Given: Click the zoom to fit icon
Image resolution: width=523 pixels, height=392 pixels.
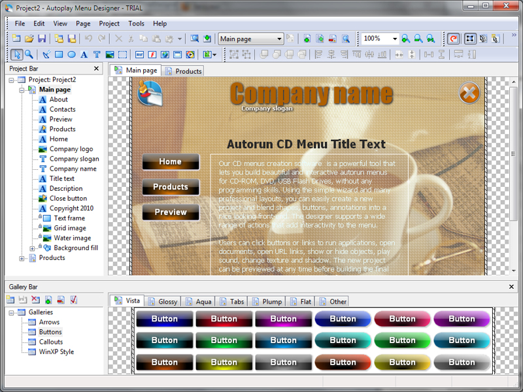Looking at the screenshot, I should click(431, 39).
